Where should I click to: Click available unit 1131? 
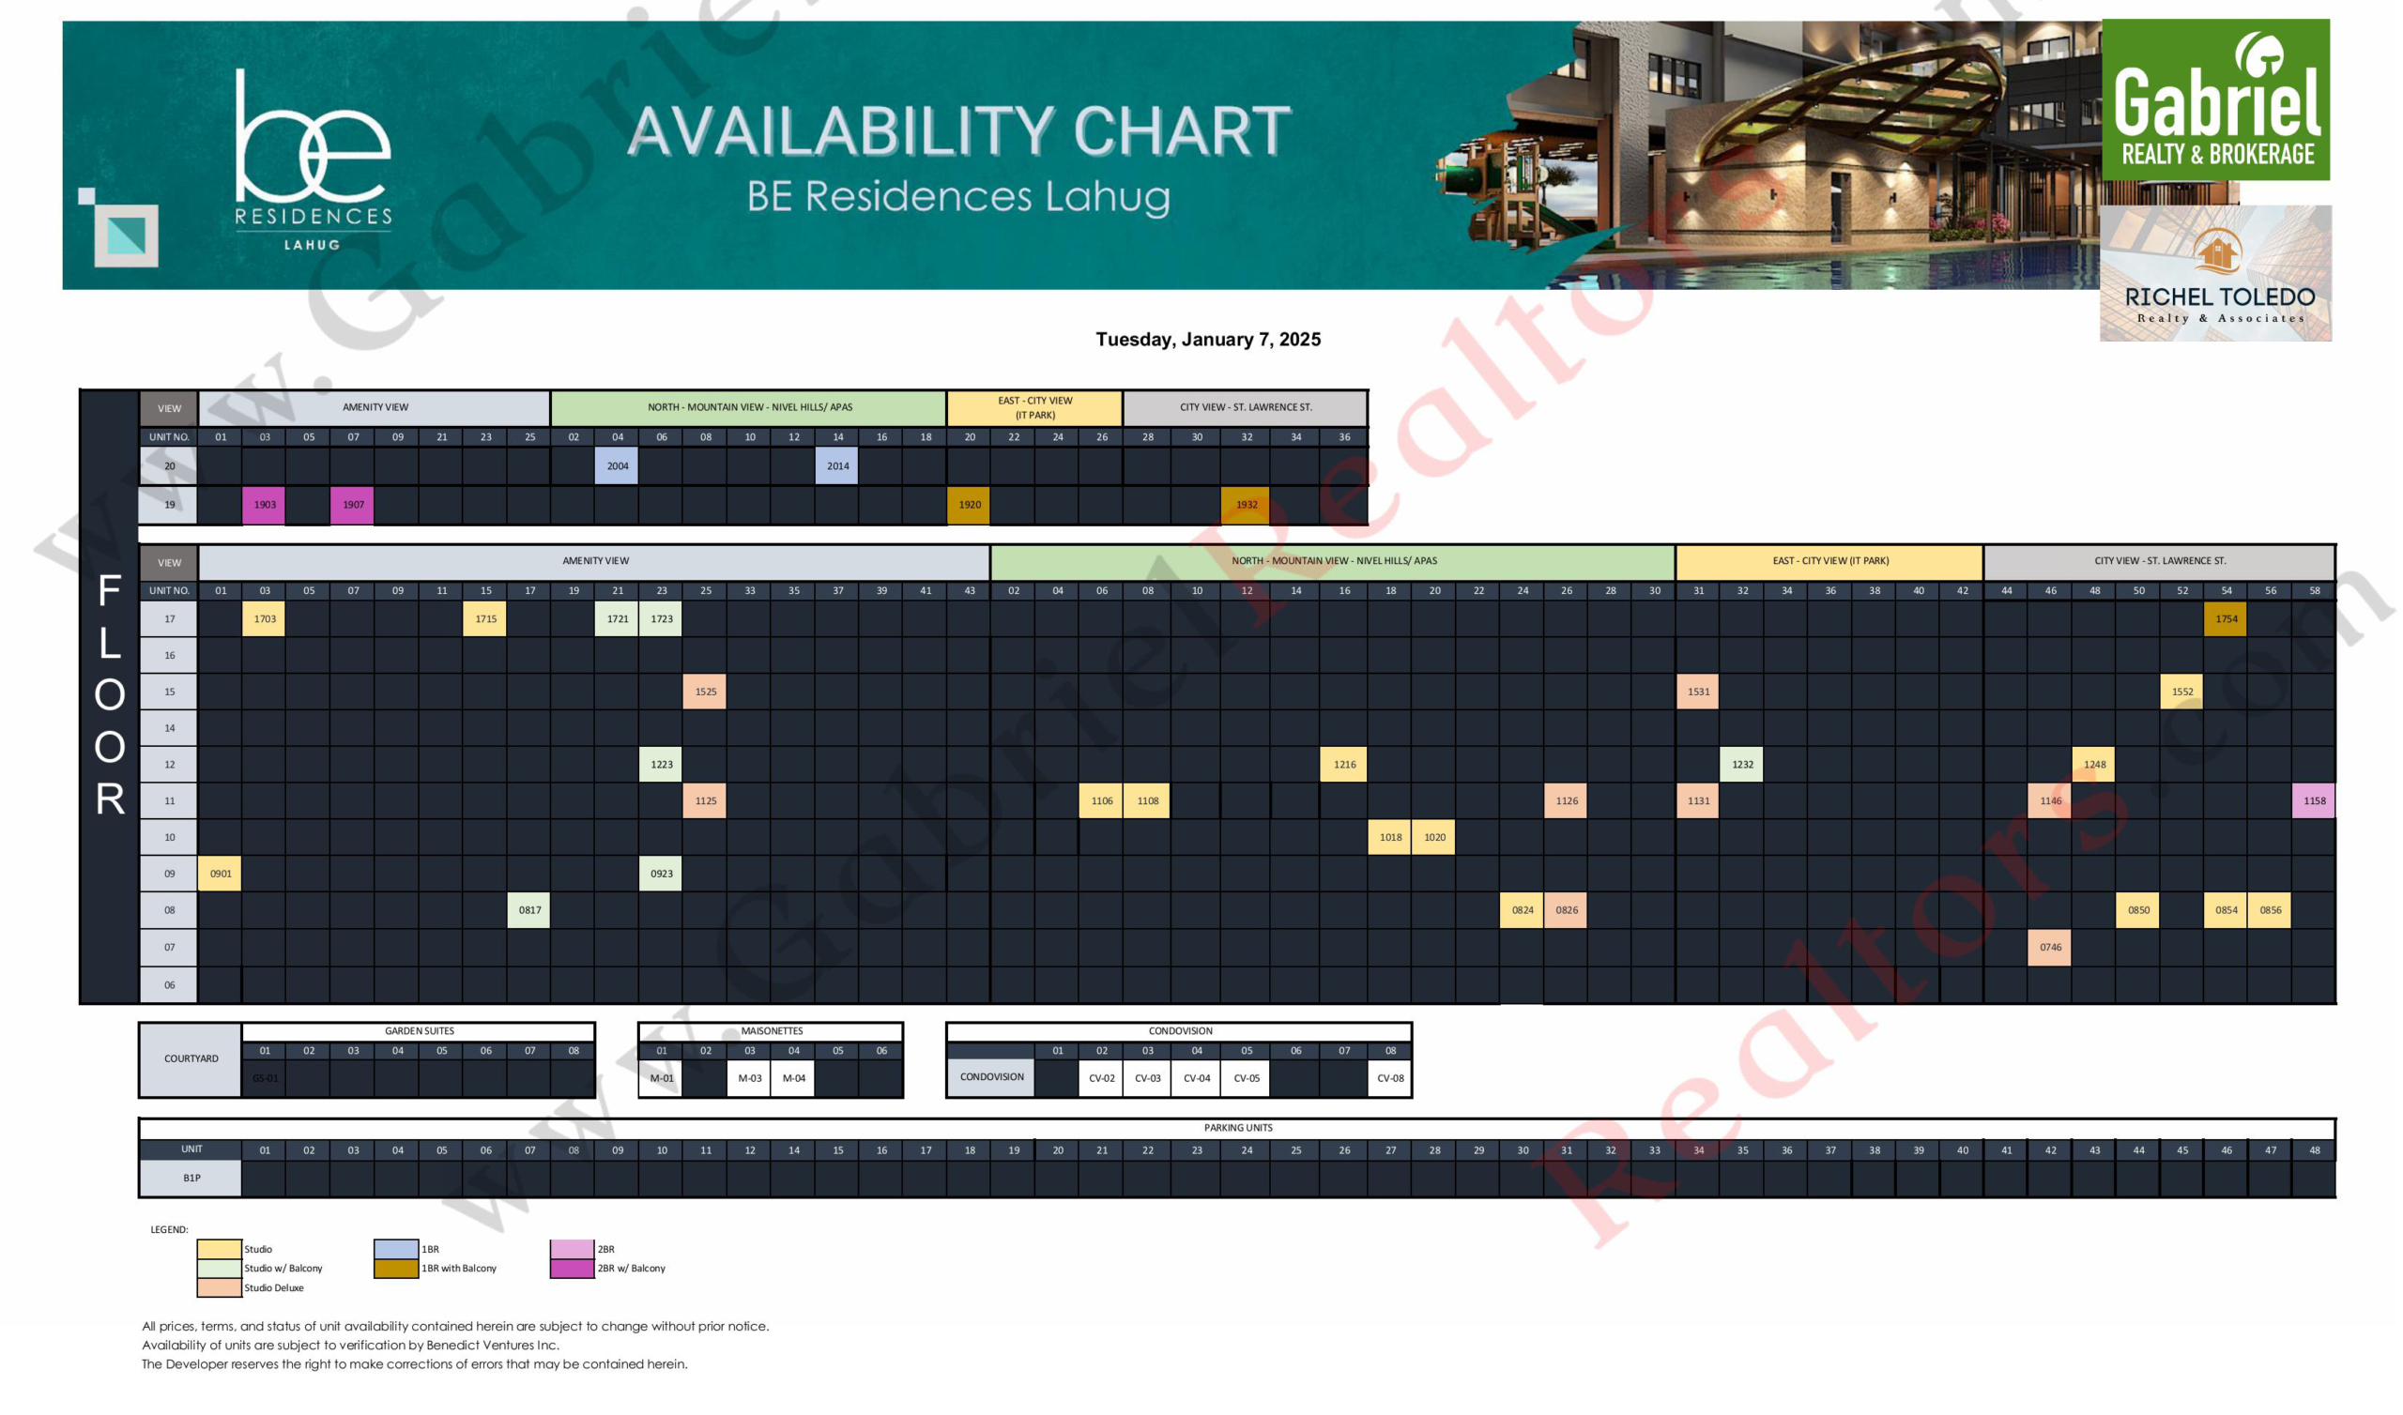coord(1697,801)
